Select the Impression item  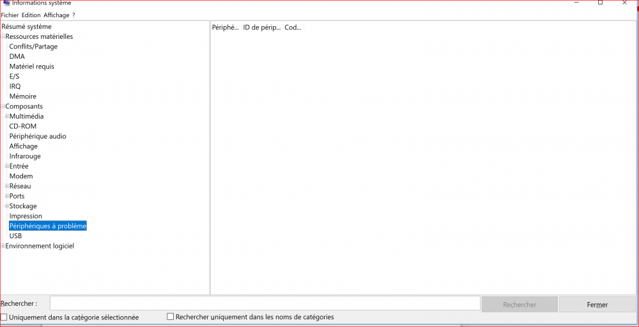click(26, 217)
